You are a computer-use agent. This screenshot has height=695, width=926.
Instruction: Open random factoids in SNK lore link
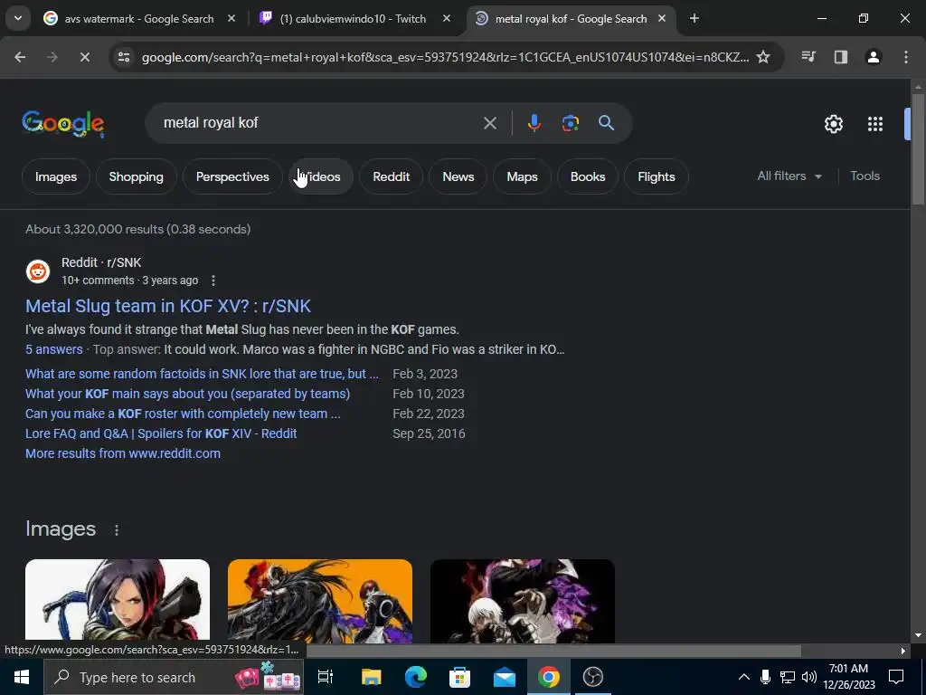[x=202, y=374]
